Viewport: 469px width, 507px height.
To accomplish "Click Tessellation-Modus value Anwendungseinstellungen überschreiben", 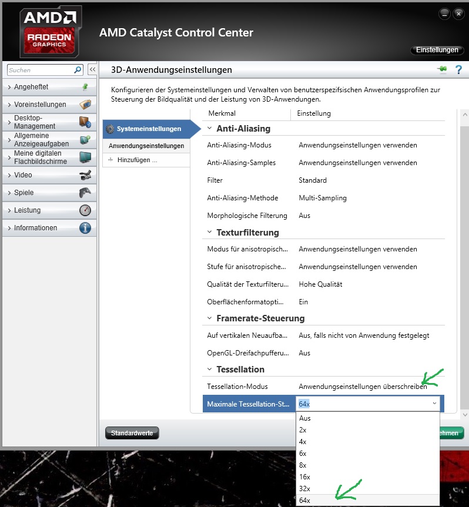I will coord(363,387).
